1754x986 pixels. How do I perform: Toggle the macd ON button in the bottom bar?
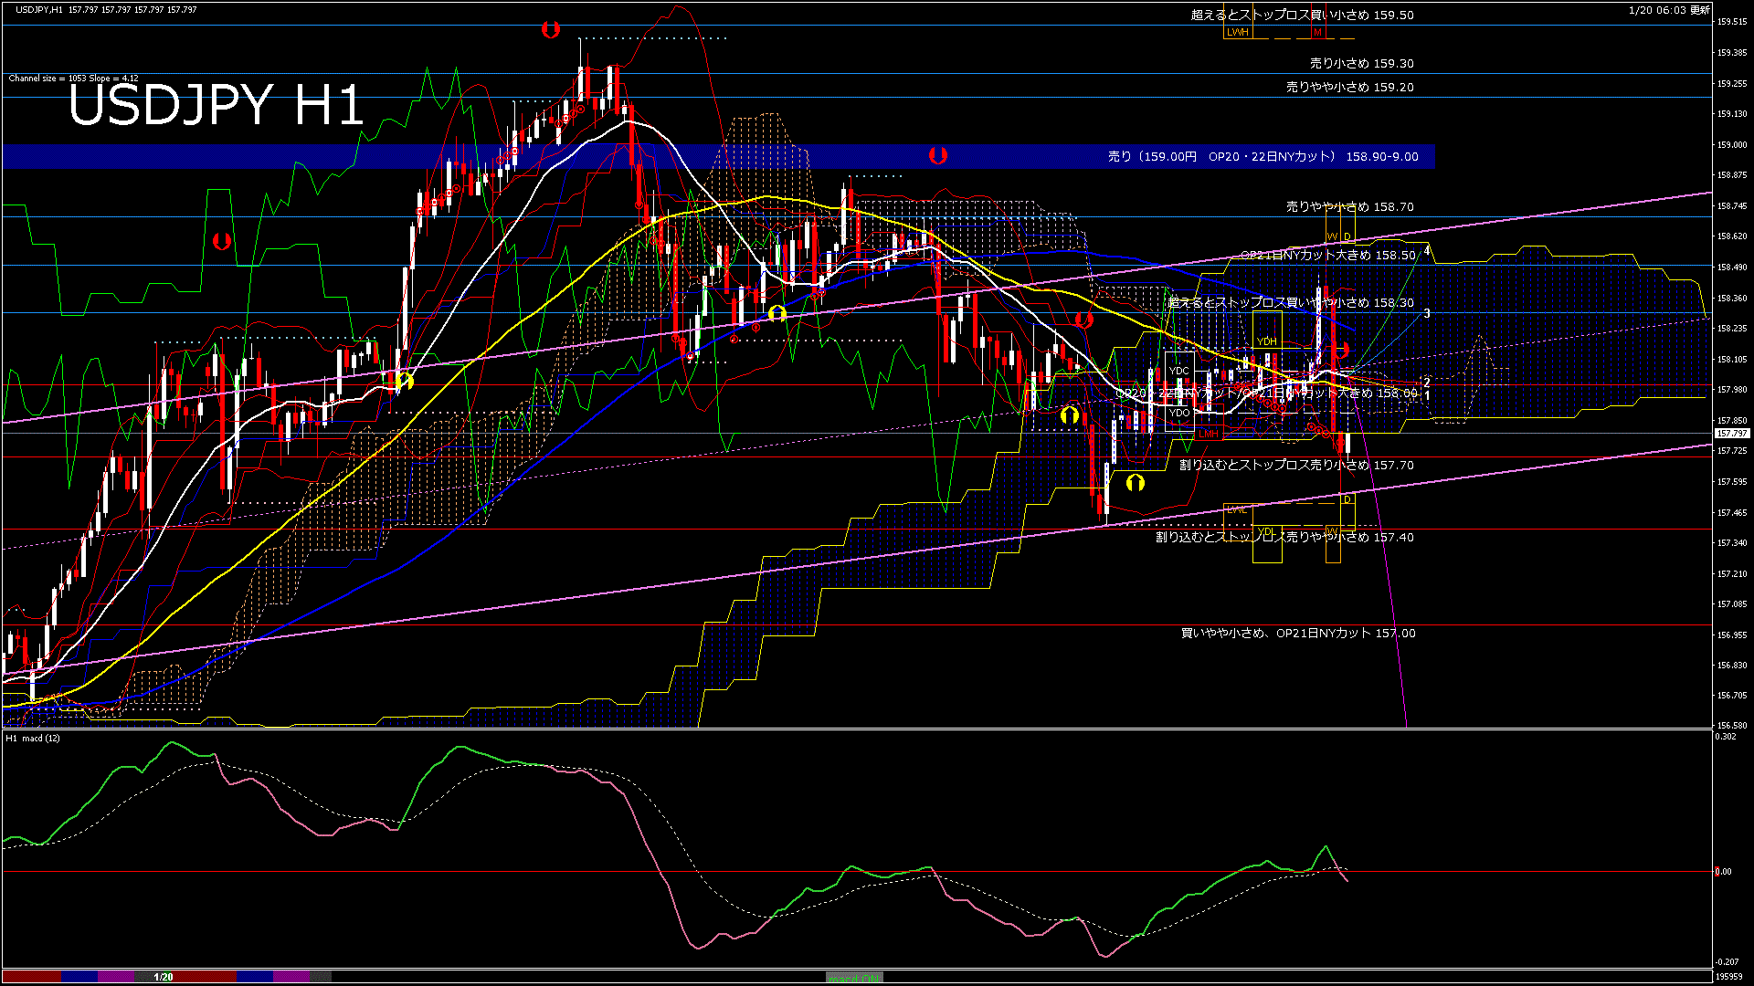coord(854,978)
